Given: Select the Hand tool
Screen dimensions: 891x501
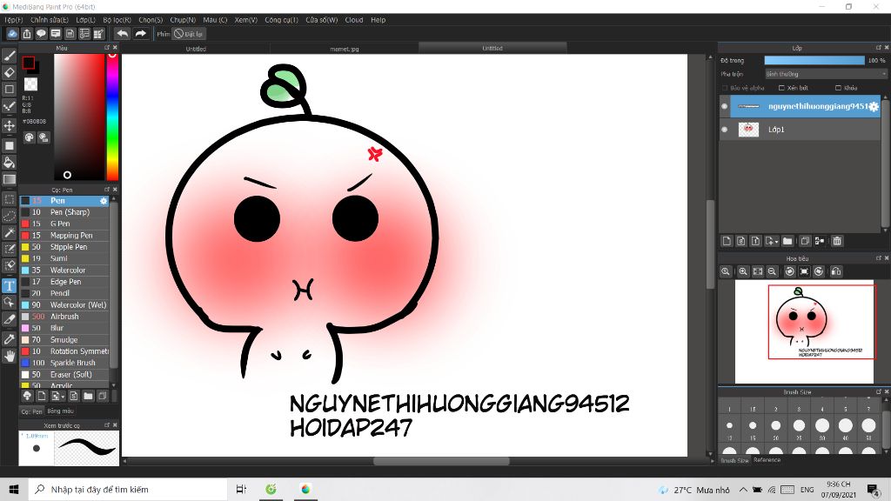Looking at the screenshot, I should [x=10, y=356].
